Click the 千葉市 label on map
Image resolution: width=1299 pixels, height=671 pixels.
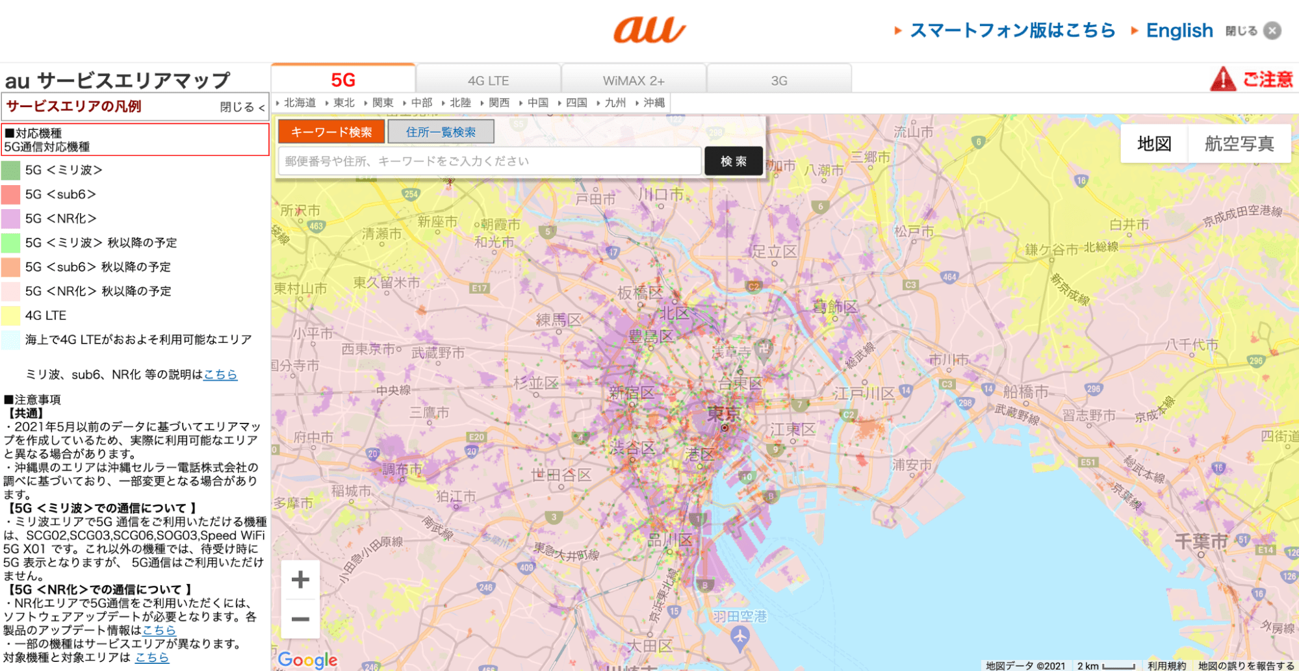(1201, 540)
